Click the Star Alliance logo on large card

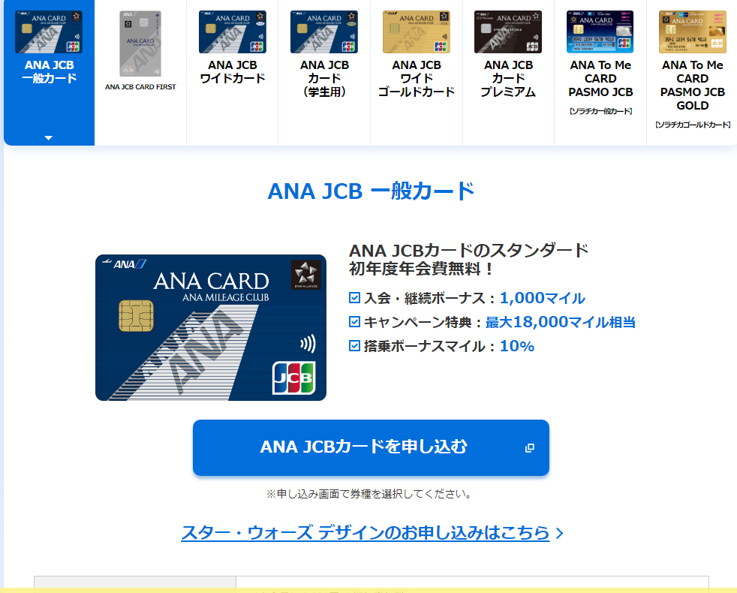(x=306, y=275)
